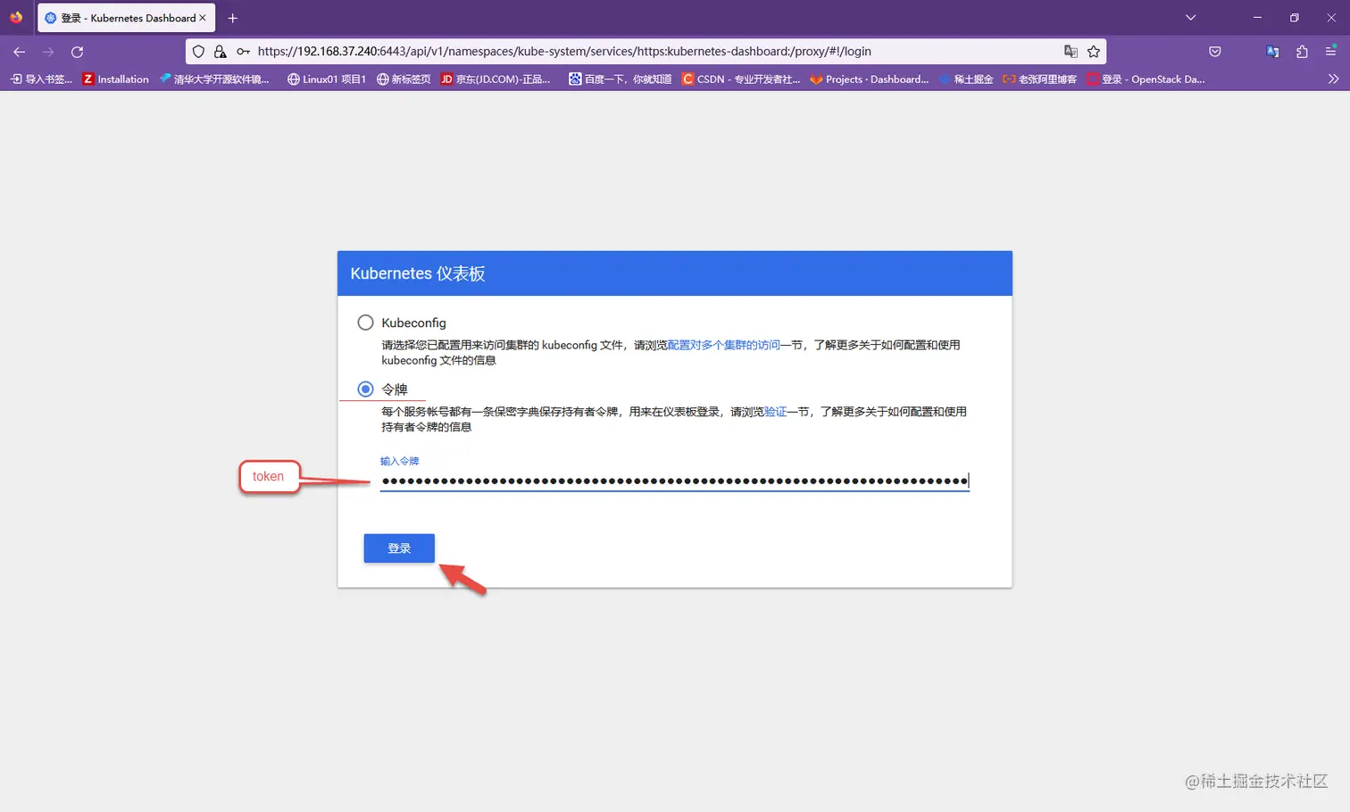Expand hidden bookmarks via the chevron

[1333, 79]
